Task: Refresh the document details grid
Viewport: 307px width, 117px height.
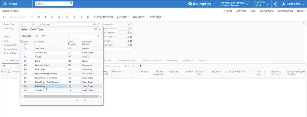Action: pos(4,66)
